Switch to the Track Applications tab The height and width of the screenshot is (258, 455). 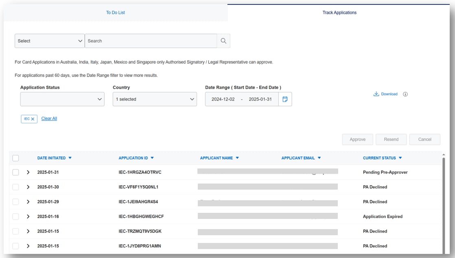(340, 12)
